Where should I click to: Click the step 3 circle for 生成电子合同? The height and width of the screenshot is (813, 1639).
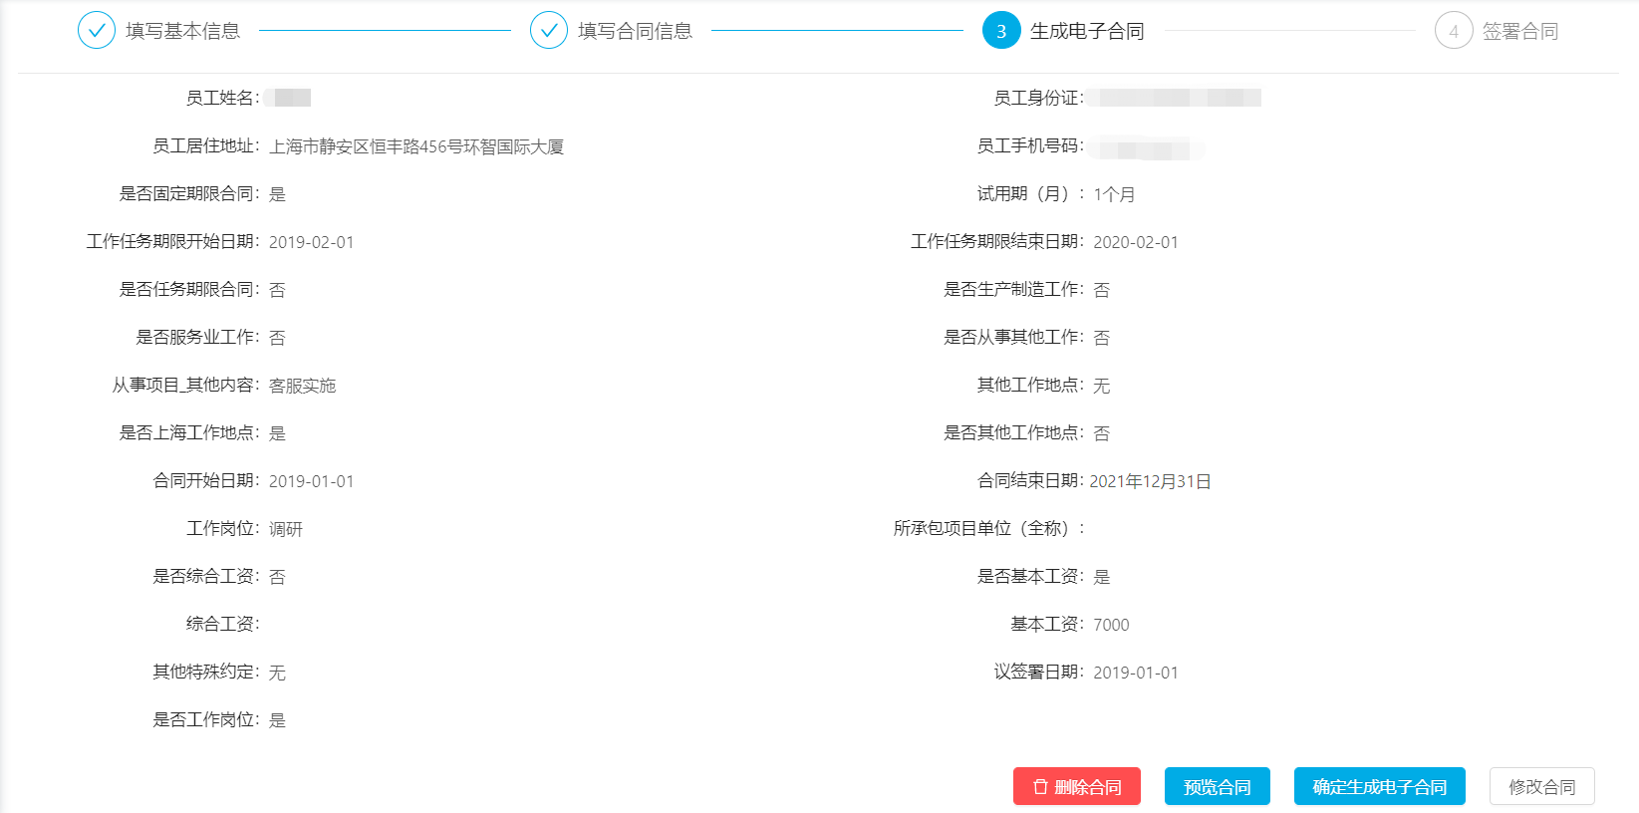tap(1001, 31)
